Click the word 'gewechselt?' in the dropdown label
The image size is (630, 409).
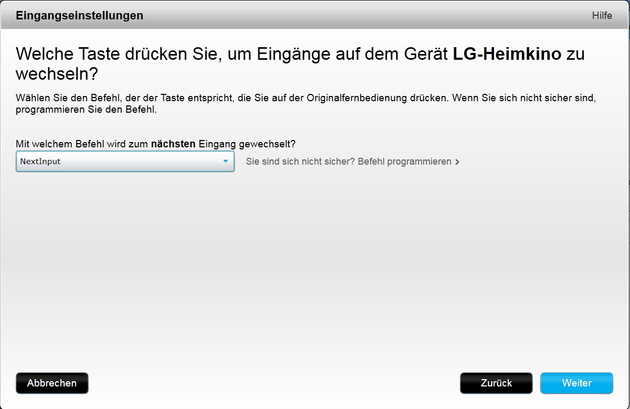point(271,144)
